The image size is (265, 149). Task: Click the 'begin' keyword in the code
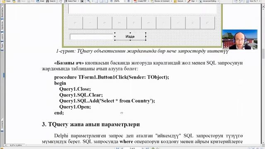pos(60,83)
